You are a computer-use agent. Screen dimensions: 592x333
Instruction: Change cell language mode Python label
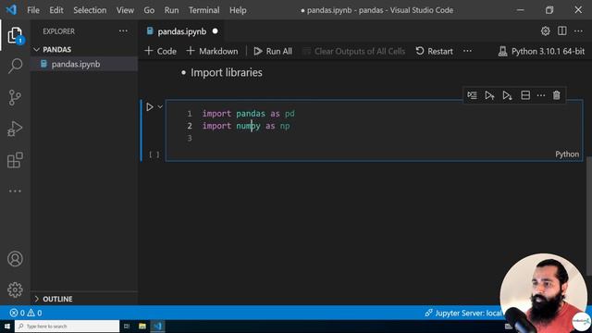pos(567,154)
